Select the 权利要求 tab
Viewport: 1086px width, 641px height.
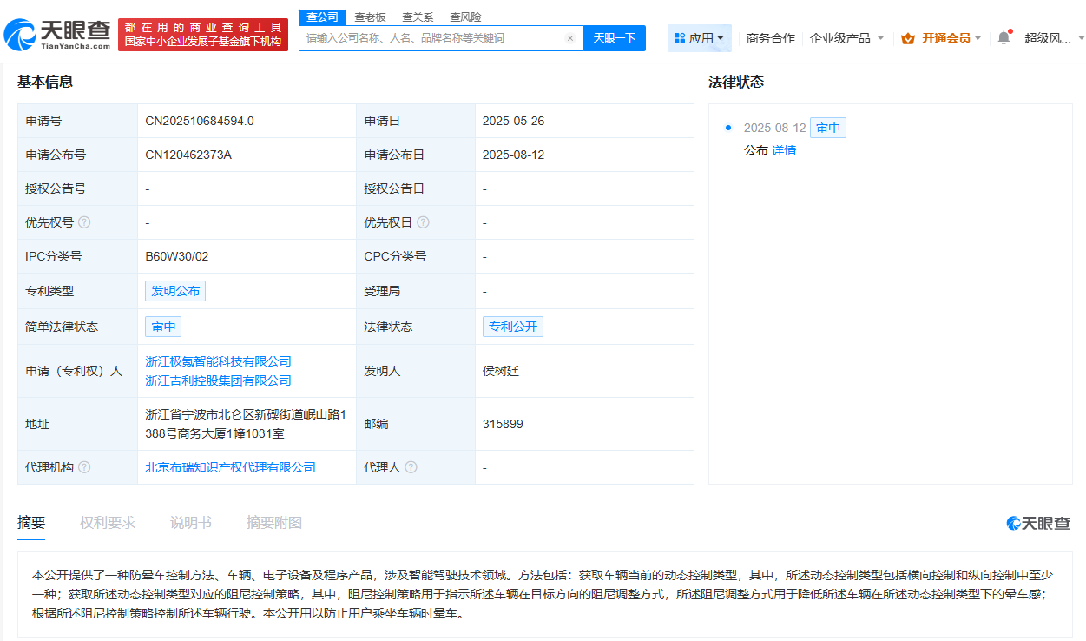click(108, 522)
